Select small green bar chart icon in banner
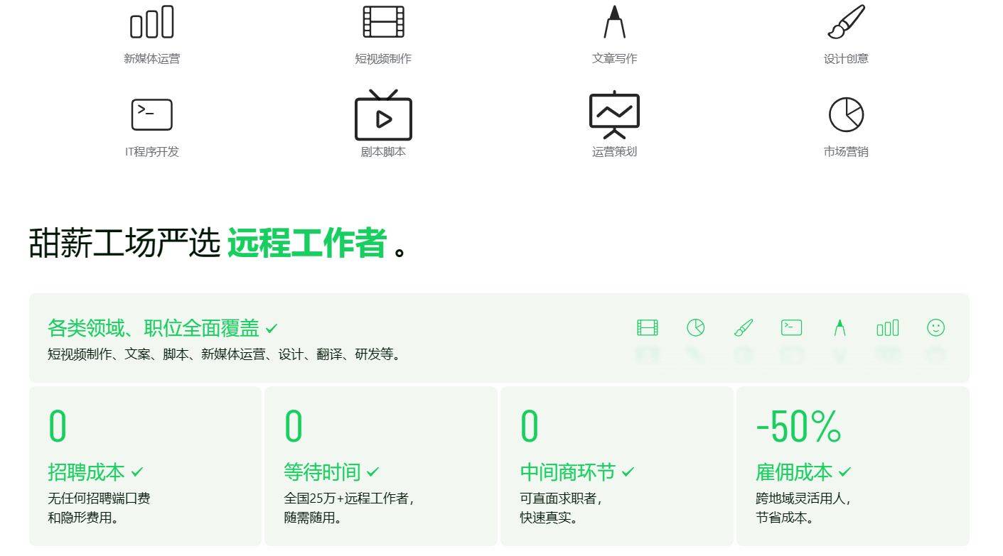Viewport: 1003px width, 556px height. click(x=888, y=327)
